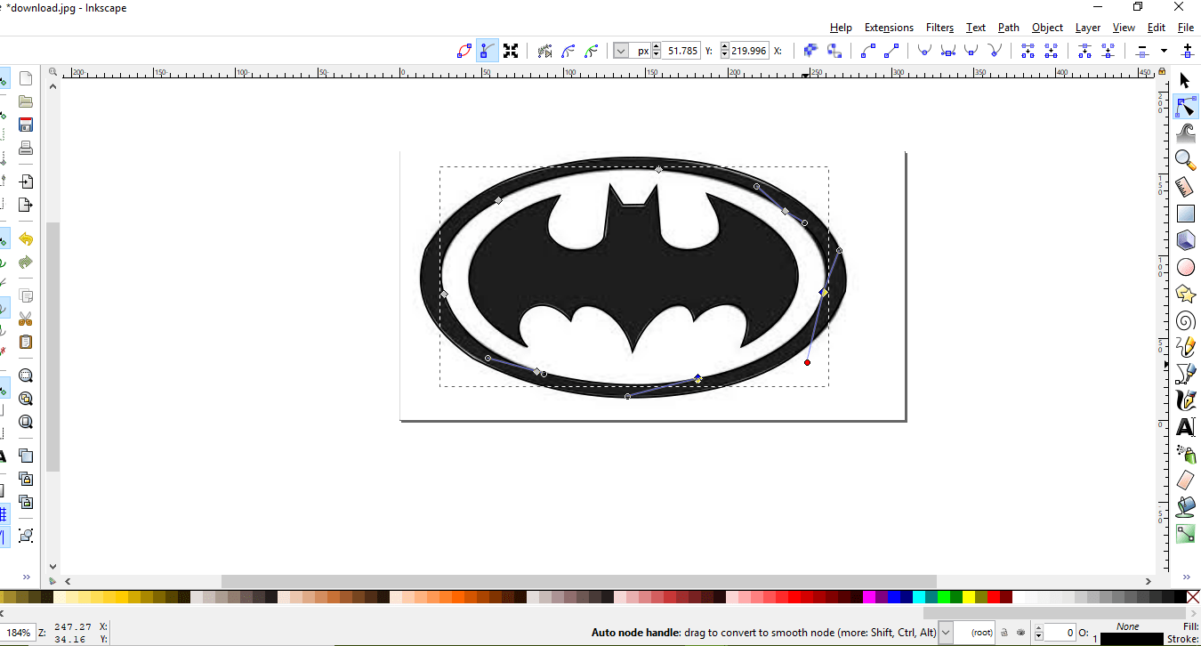This screenshot has width=1201, height=646.
Task: Click the Paste clipboard icon
Action: pos(26,342)
